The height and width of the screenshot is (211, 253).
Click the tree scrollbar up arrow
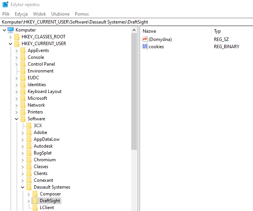click(x=134, y=30)
